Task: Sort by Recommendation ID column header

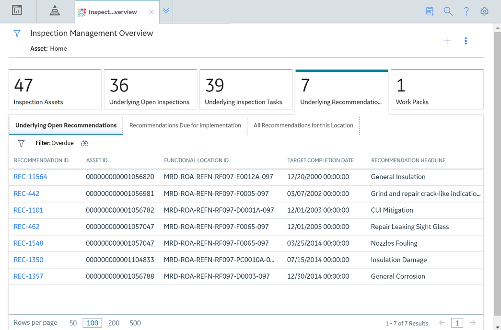Action: tap(41, 160)
